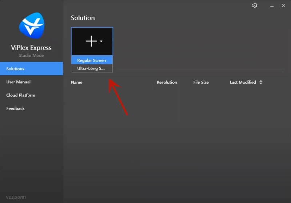The width and height of the screenshot is (291, 203).
Task: Click the ViPlex Express logo
Action: point(32,25)
